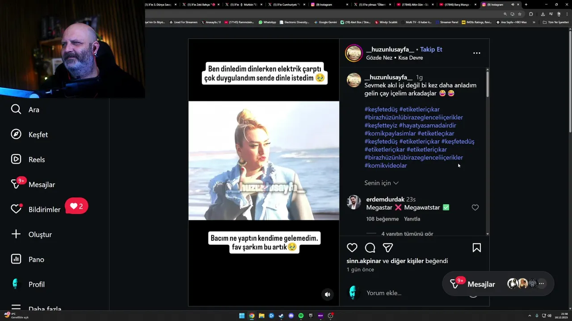572x321 pixels.
Task: Show all 4 replies to the comment
Action: click(407, 234)
